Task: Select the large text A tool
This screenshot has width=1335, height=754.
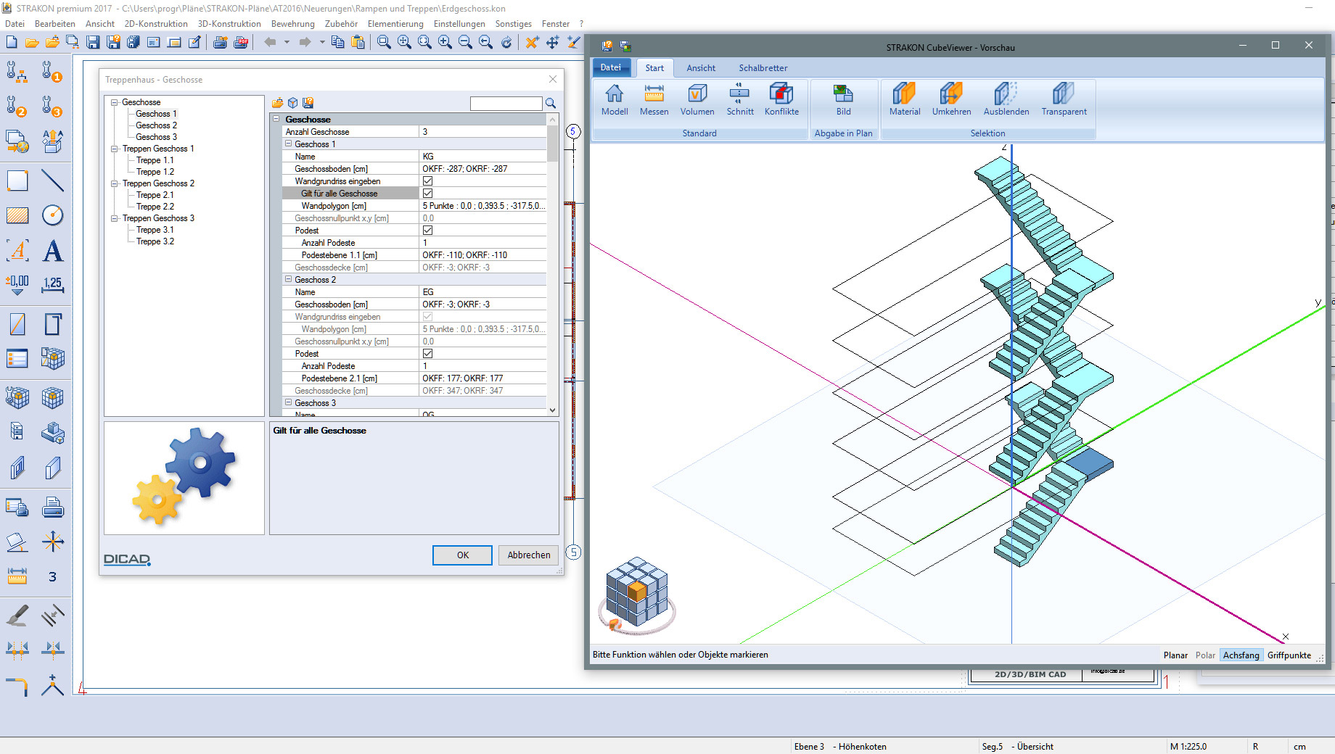Action: coord(52,251)
